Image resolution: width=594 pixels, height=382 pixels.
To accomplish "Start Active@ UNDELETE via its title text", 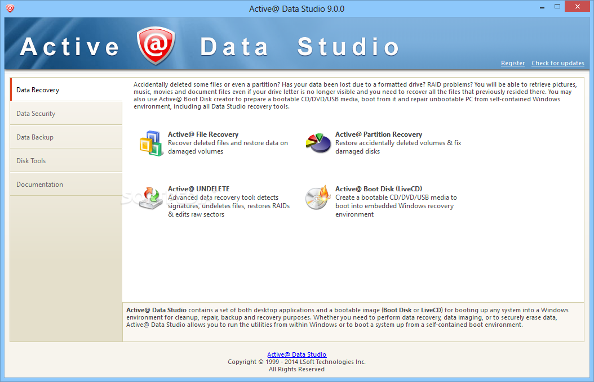I will click(x=198, y=189).
